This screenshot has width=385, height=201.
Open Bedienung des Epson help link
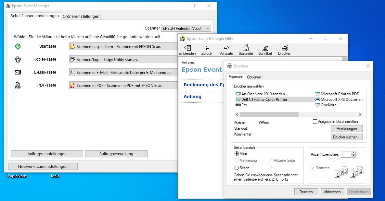[204, 85]
